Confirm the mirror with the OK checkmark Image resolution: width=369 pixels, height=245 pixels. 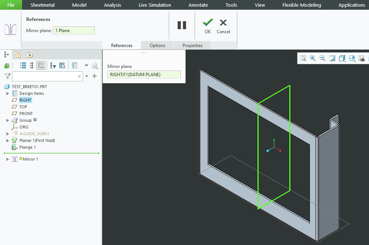(208, 26)
